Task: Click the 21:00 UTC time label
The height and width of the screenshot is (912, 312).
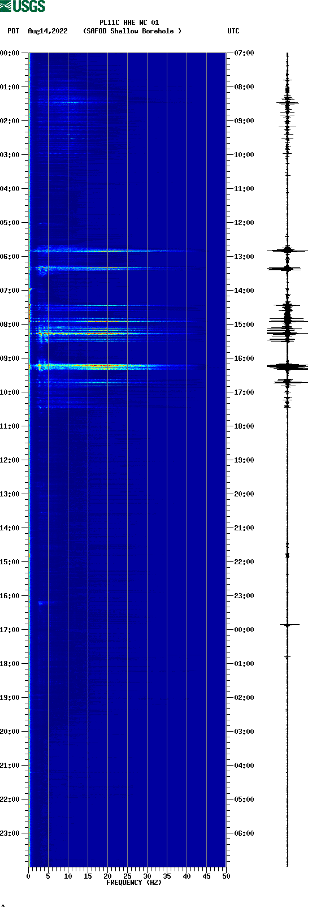Action: click(244, 528)
